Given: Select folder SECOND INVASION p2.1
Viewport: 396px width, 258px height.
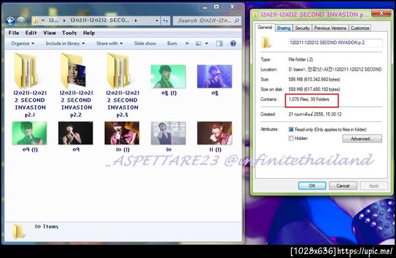Looking at the screenshot, I should tap(30, 85).
